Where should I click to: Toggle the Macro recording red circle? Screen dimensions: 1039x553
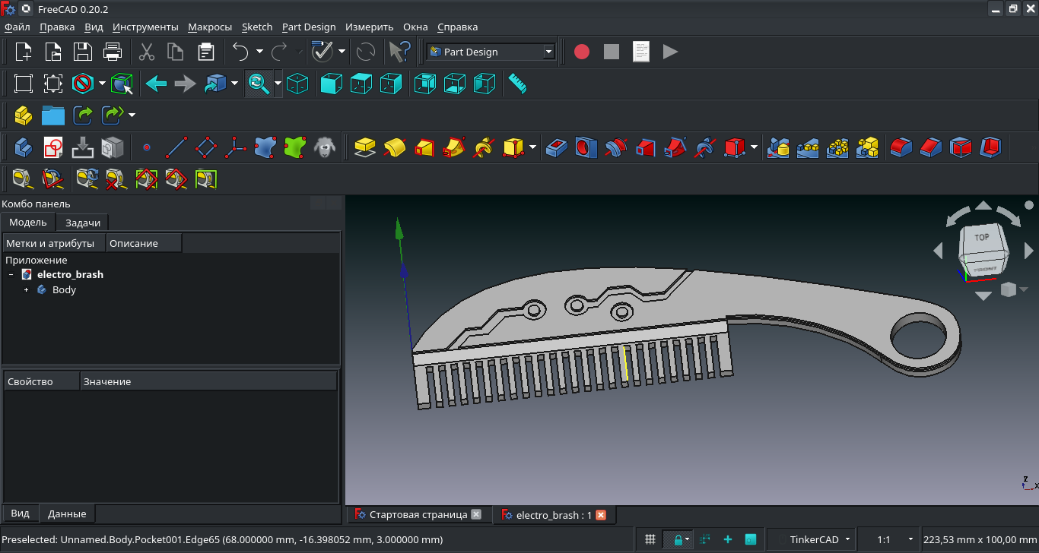[x=582, y=52]
